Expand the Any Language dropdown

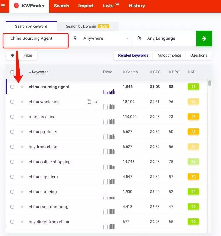point(164,38)
